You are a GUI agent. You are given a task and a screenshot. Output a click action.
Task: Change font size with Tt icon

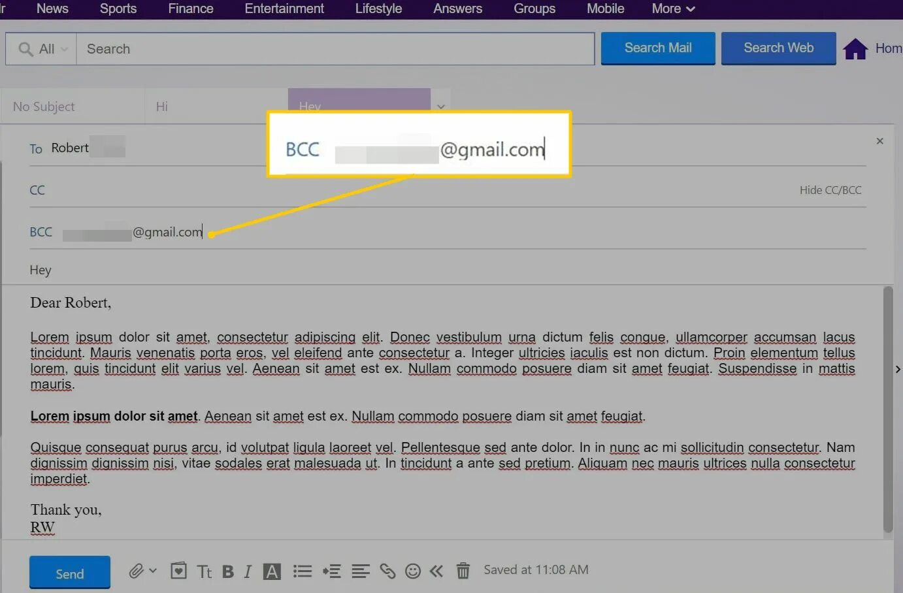(205, 572)
